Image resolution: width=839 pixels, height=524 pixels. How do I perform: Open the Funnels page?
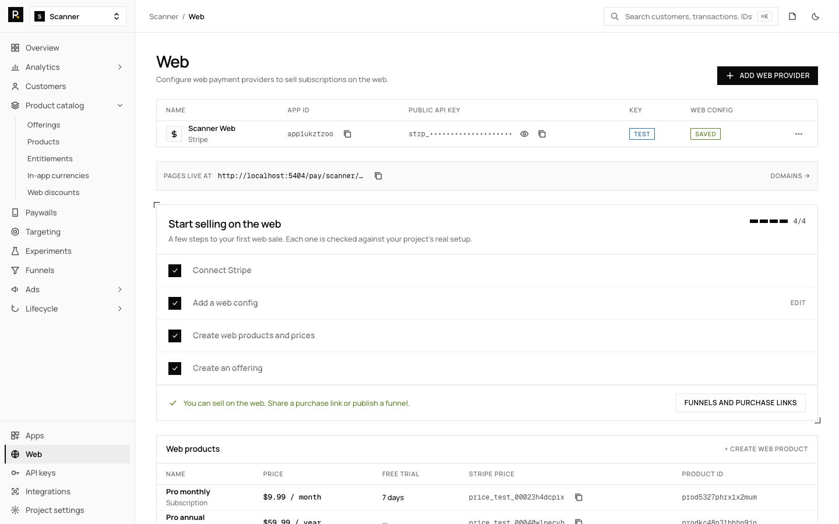click(x=68, y=270)
